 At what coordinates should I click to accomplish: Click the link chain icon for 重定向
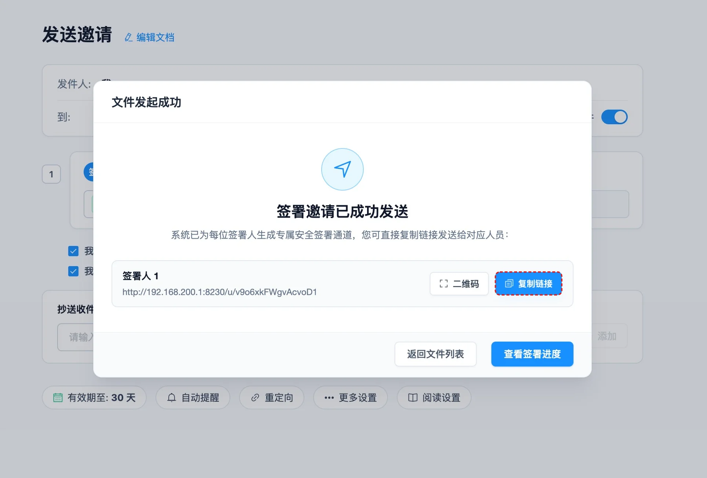tap(255, 397)
